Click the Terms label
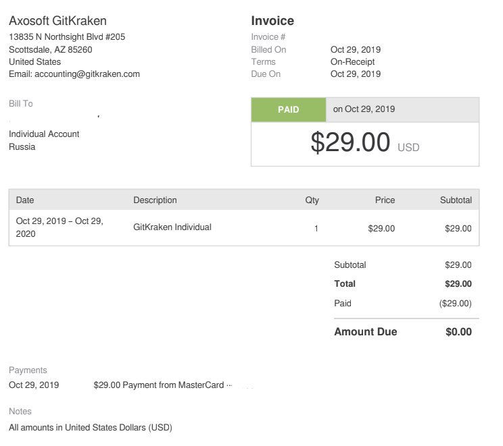 [263, 62]
